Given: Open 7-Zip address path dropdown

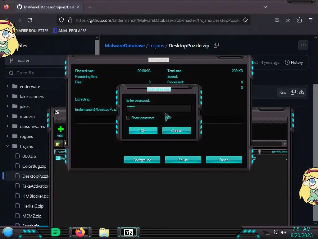Looking at the screenshot, I should point(285,144).
